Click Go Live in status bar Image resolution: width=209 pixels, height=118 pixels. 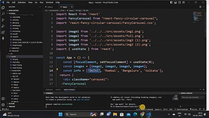(193, 109)
